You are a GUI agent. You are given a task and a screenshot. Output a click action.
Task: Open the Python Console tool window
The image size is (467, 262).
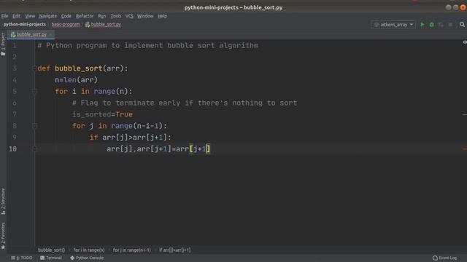(x=87, y=258)
